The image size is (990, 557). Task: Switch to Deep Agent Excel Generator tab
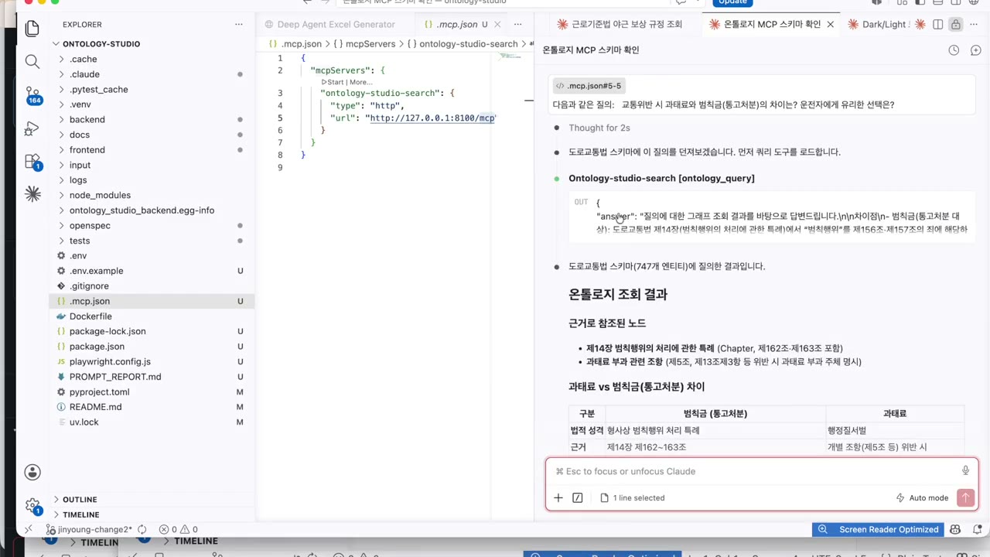coord(335,25)
